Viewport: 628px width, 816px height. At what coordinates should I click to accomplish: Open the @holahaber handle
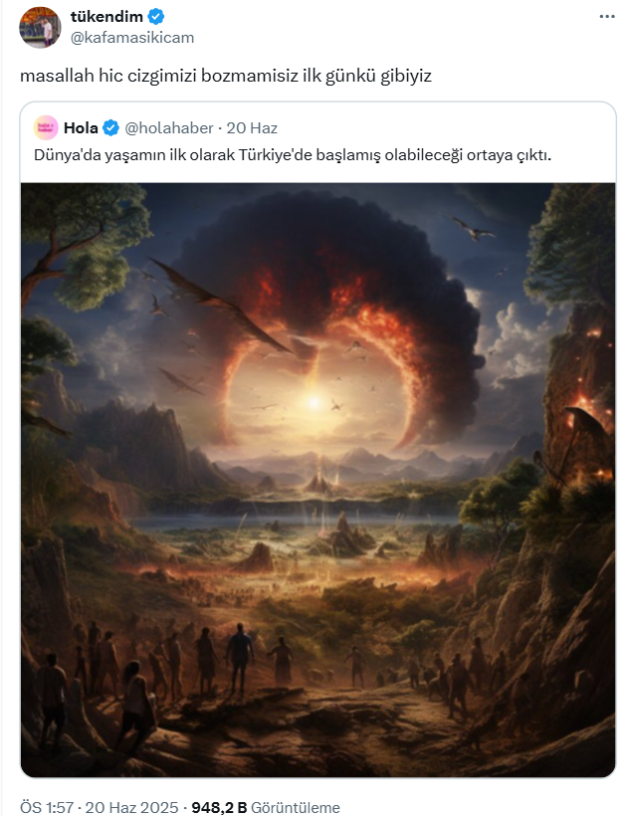pos(169,127)
